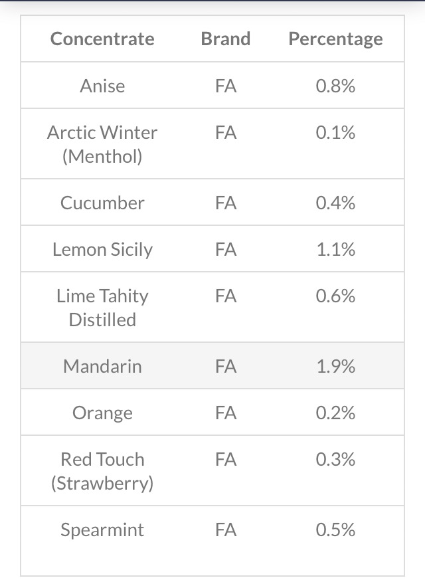
Task: Open the Orange concentrate entry
Action: coord(102,413)
